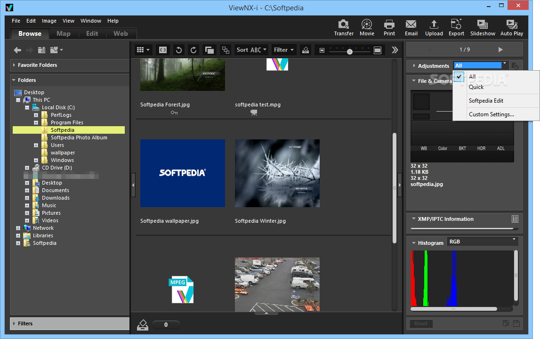The width and height of the screenshot is (540, 339).
Task: Expand the Adjustments panel
Action: point(414,65)
